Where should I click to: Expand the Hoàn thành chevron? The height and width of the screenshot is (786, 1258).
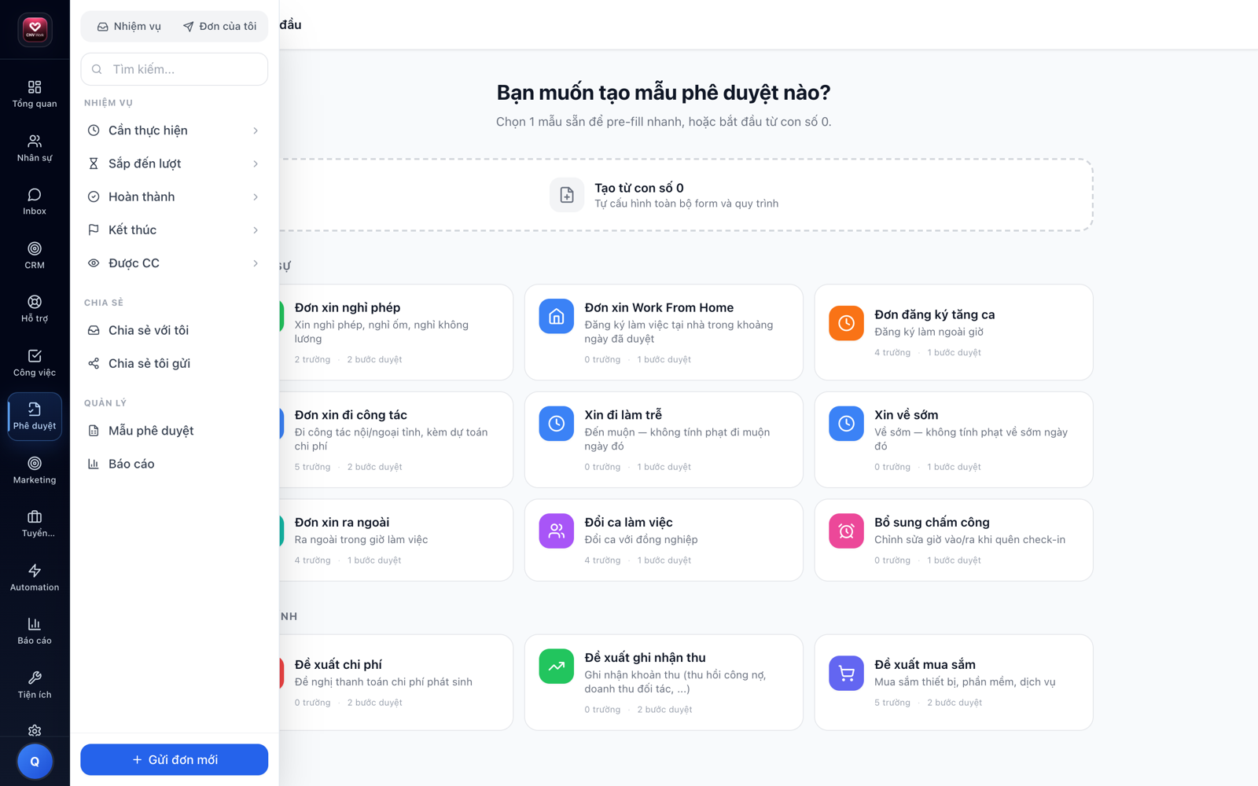(256, 196)
